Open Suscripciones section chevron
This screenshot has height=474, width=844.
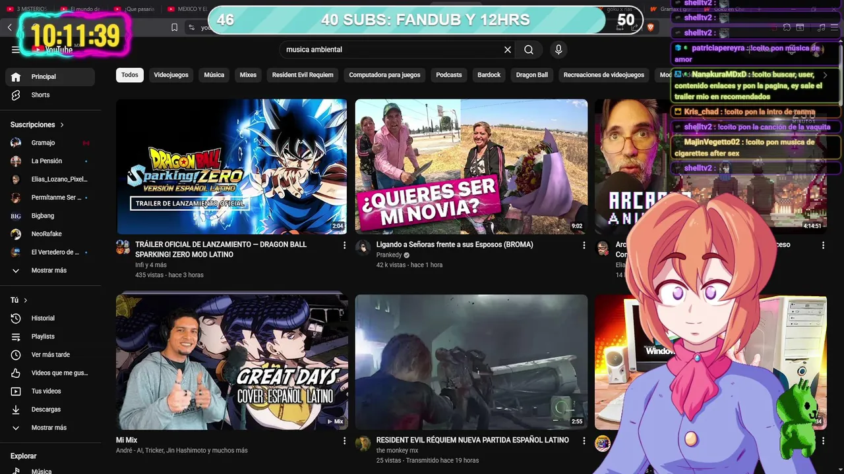[x=62, y=124]
